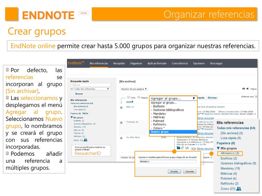Click the paperclip attachment icon
Screen dimensions: 262x196
pyautogui.click(x=182, y=148)
